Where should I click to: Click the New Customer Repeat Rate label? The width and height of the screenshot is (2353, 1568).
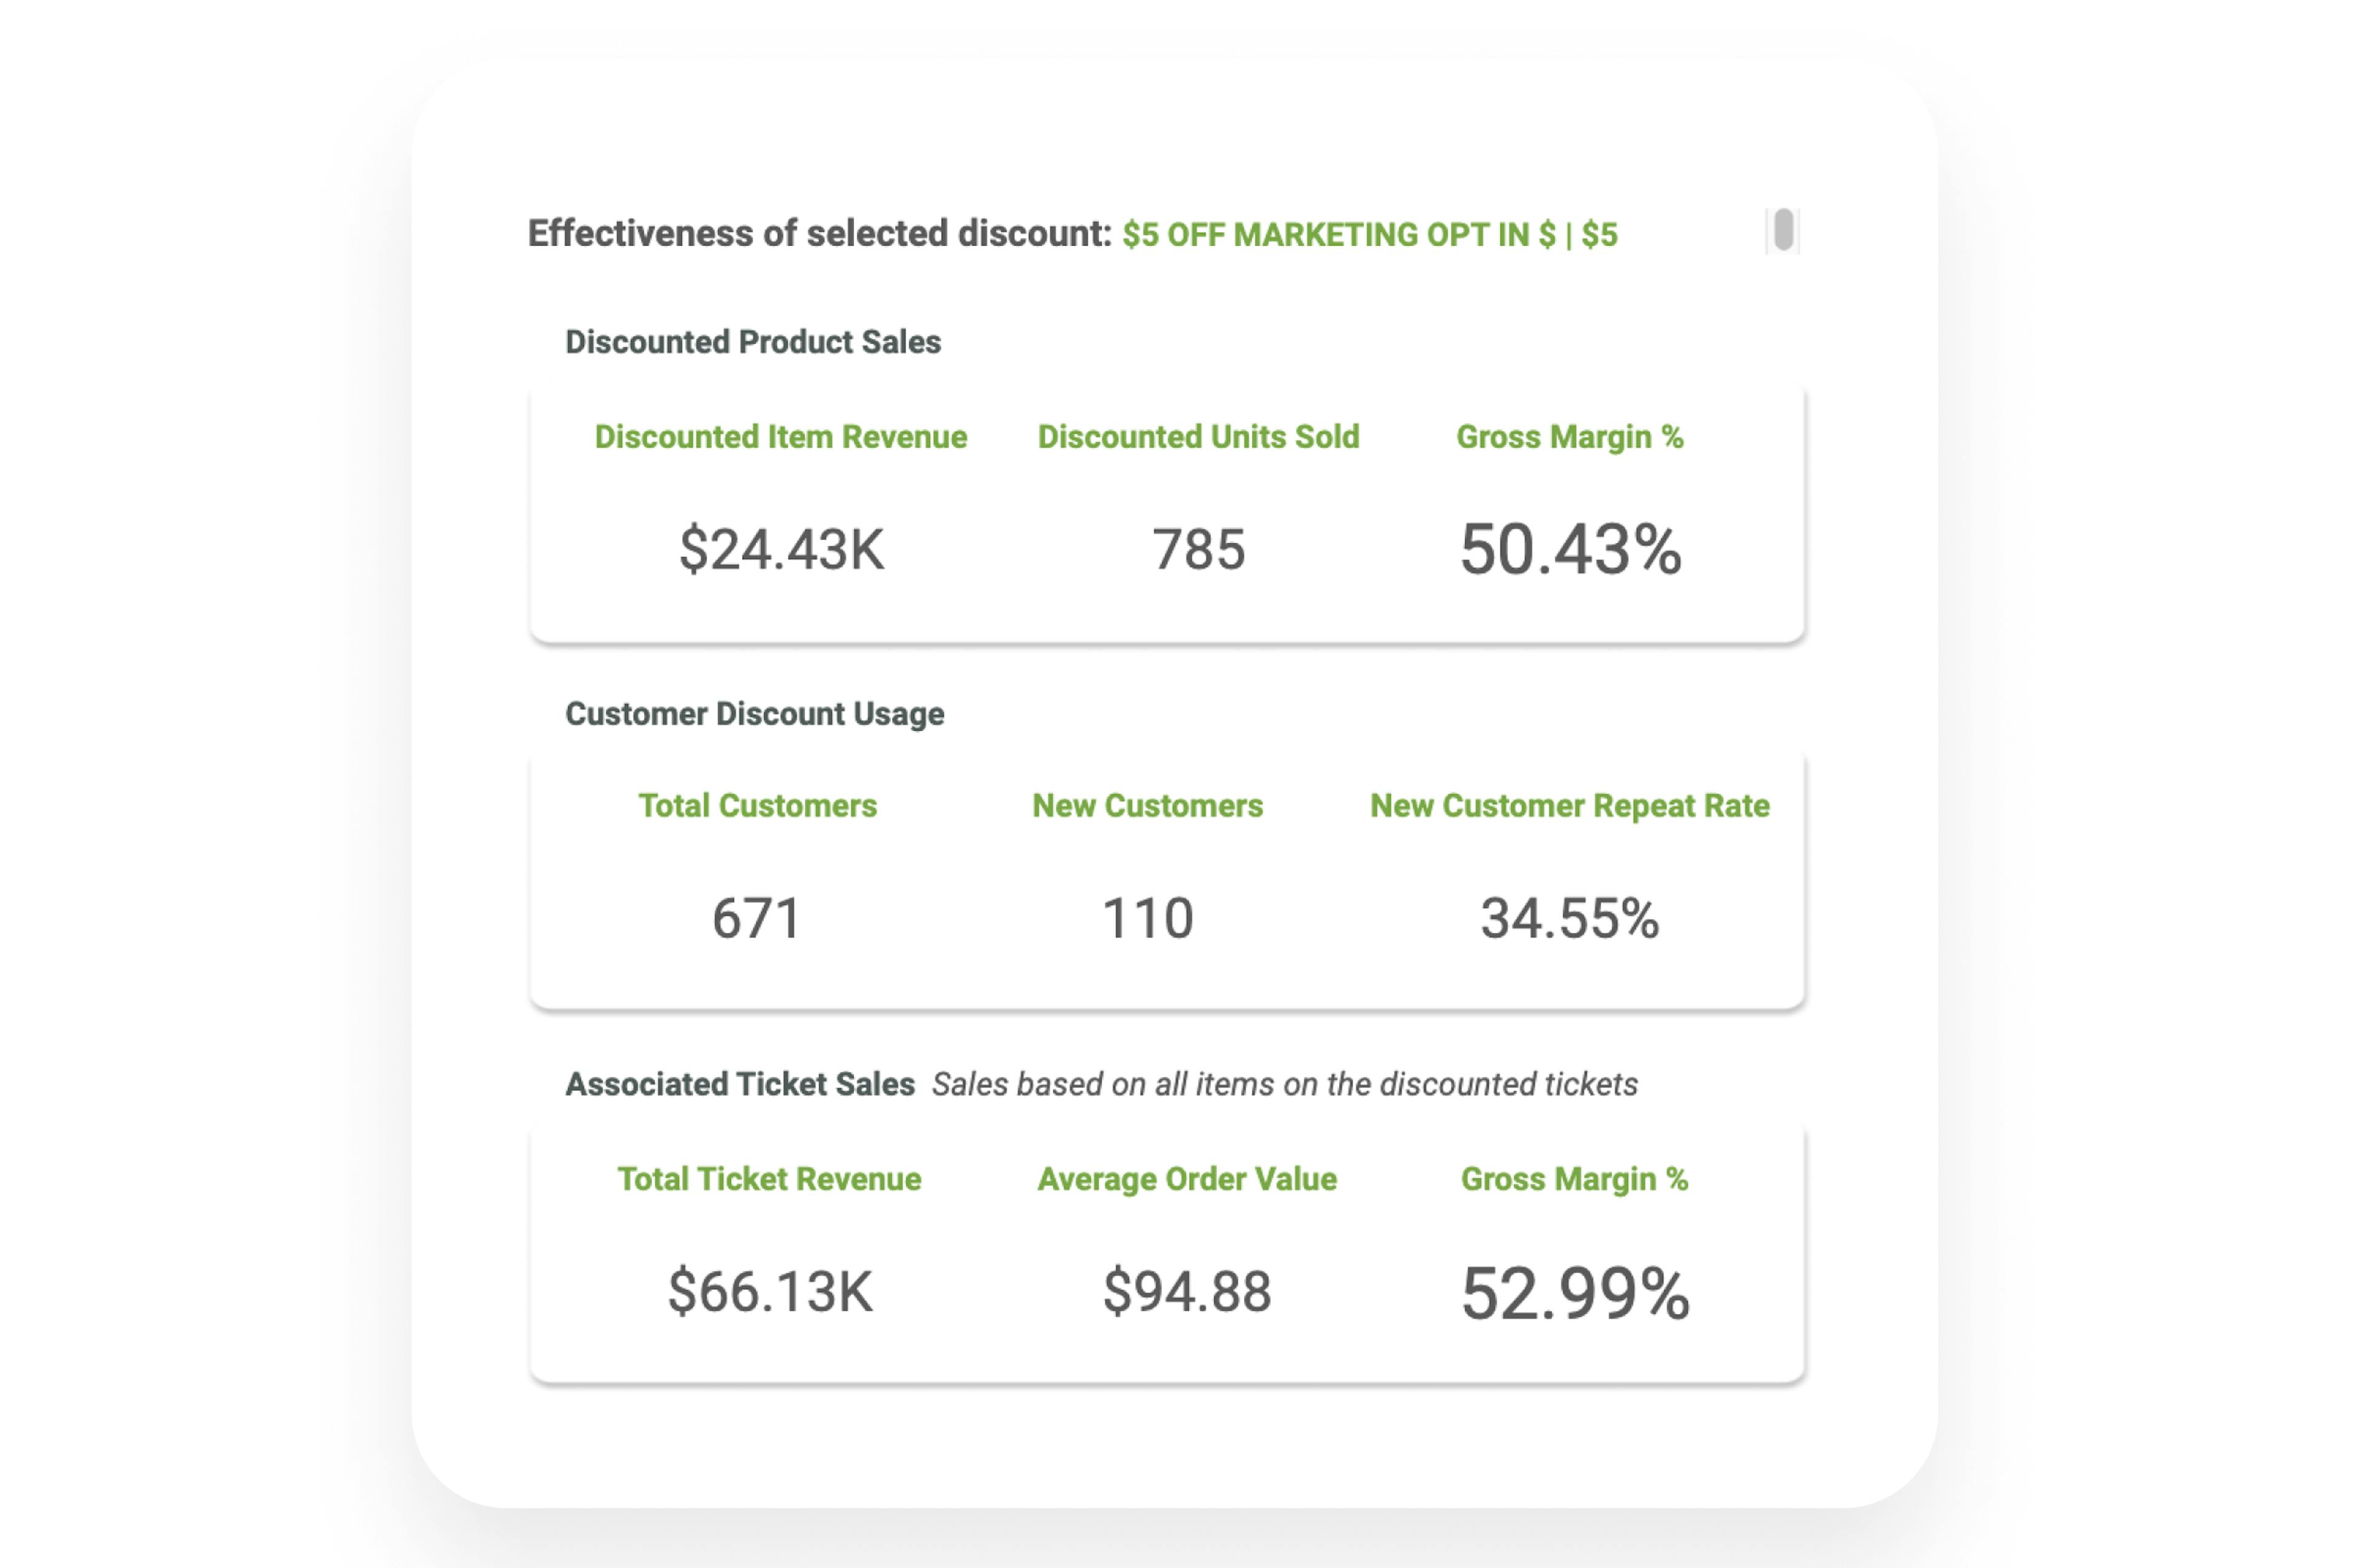1569,805
